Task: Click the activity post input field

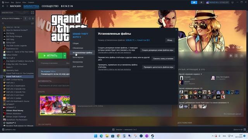Action: tap(54, 86)
